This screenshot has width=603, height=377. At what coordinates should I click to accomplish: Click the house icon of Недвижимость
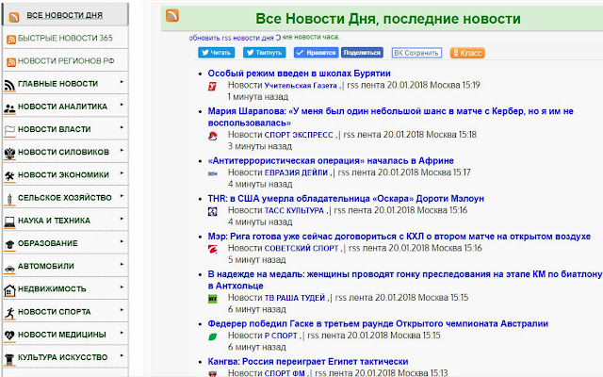tap(9, 290)
